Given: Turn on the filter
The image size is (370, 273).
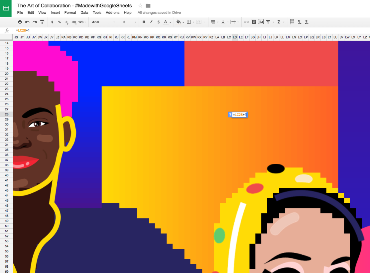Looking at the screenshot, I should (x=268, y=22).
